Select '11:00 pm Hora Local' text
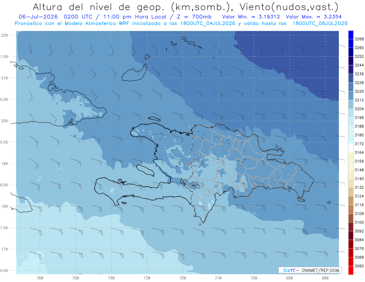Viewport: 365px width, 282px height. tap(134, 17)
